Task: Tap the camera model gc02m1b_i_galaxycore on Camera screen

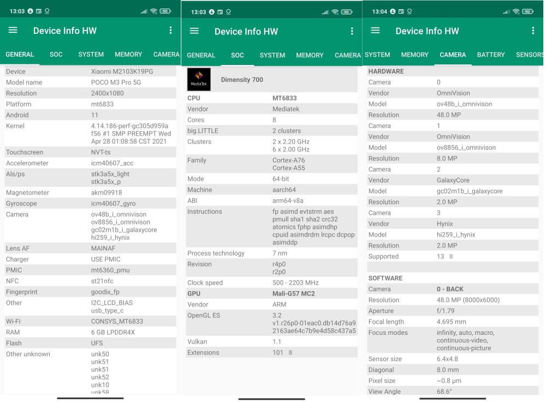Action: [470, 191]
